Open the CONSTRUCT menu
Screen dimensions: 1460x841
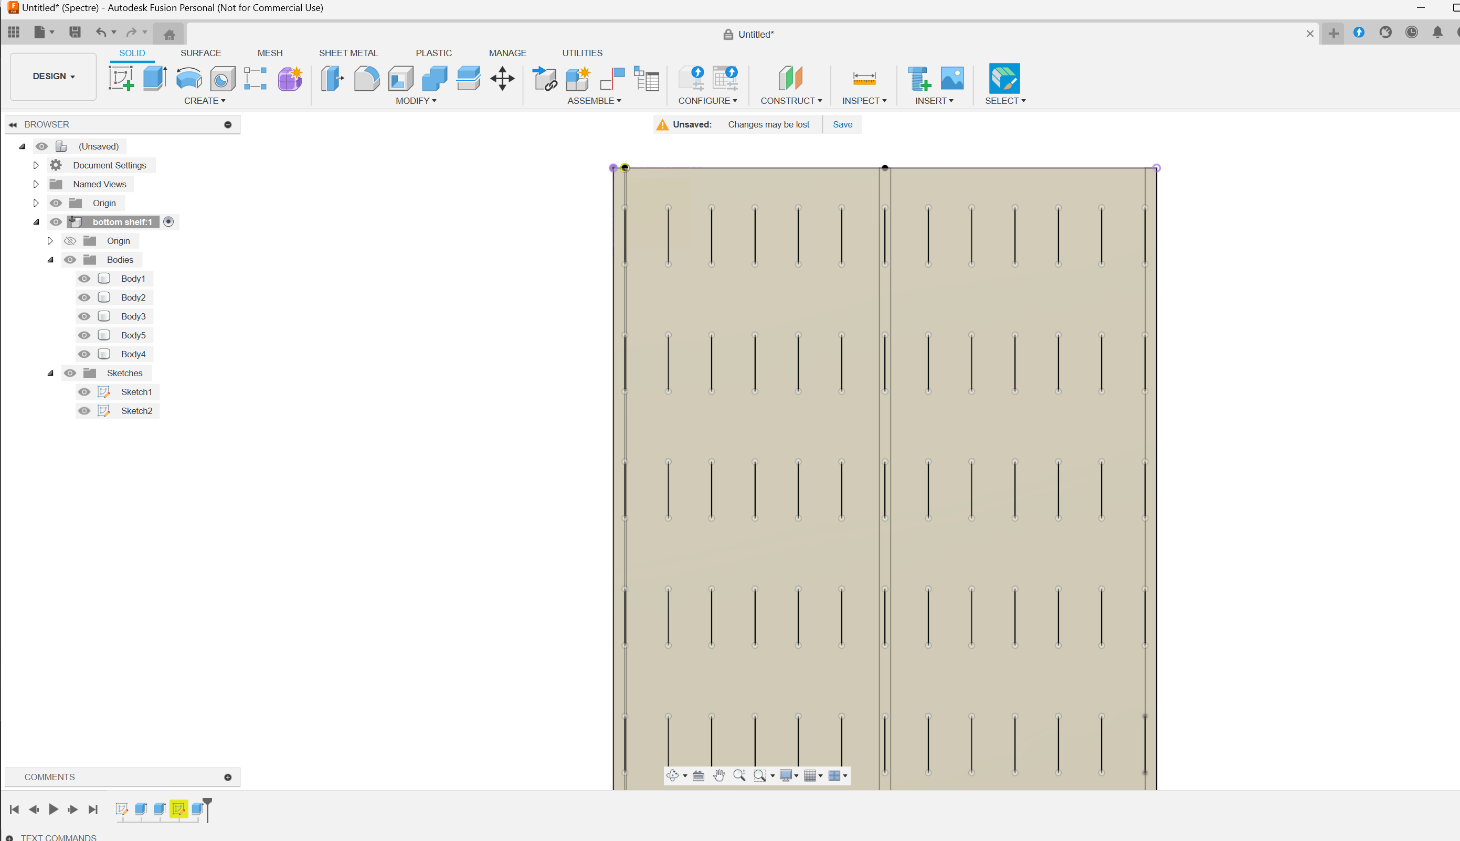[x=790, y=101]
